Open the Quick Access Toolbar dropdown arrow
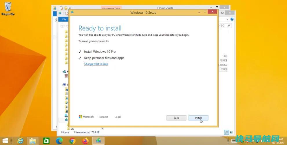Image resolution: width=287 pixels, height=145 pixels. 70,8
